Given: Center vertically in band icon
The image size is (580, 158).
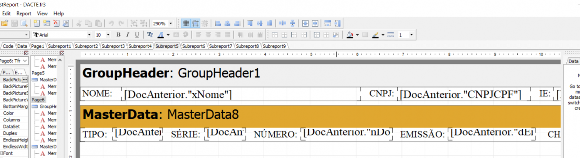Looking at the screenshot, I should (x=315, y=24).
